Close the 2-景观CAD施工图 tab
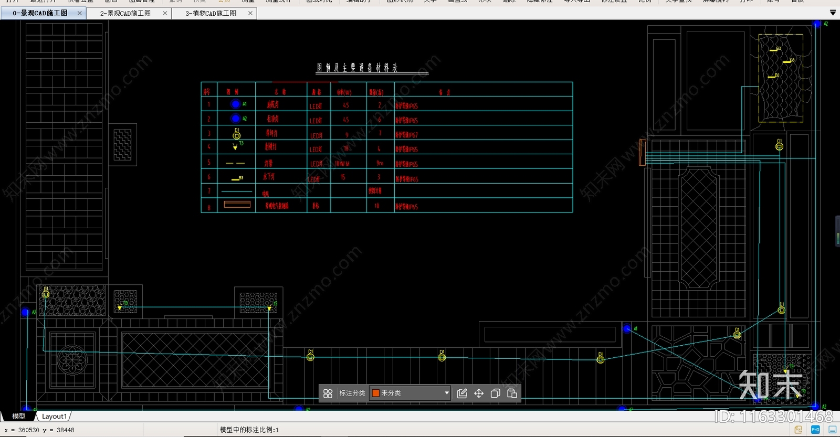The width and height of the screenshot is (840, 437). 165,13
